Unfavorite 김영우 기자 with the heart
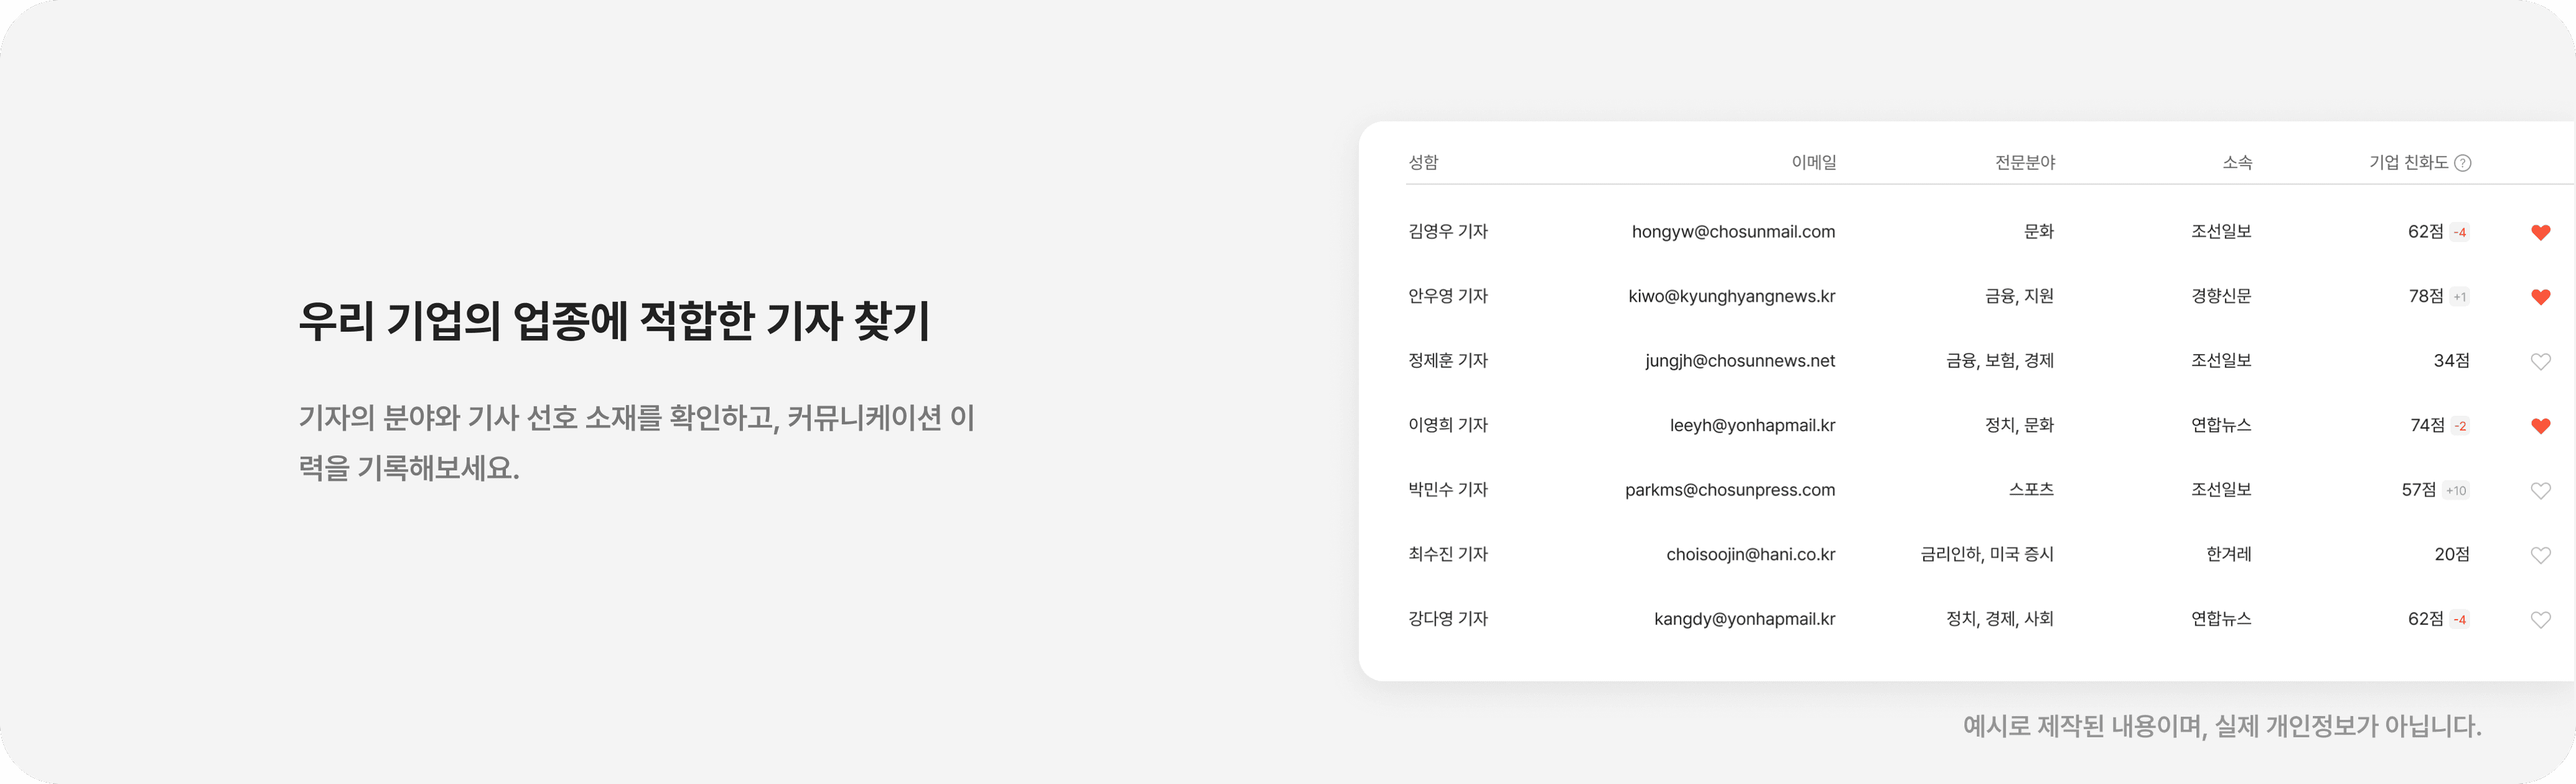 [2540, 232]
